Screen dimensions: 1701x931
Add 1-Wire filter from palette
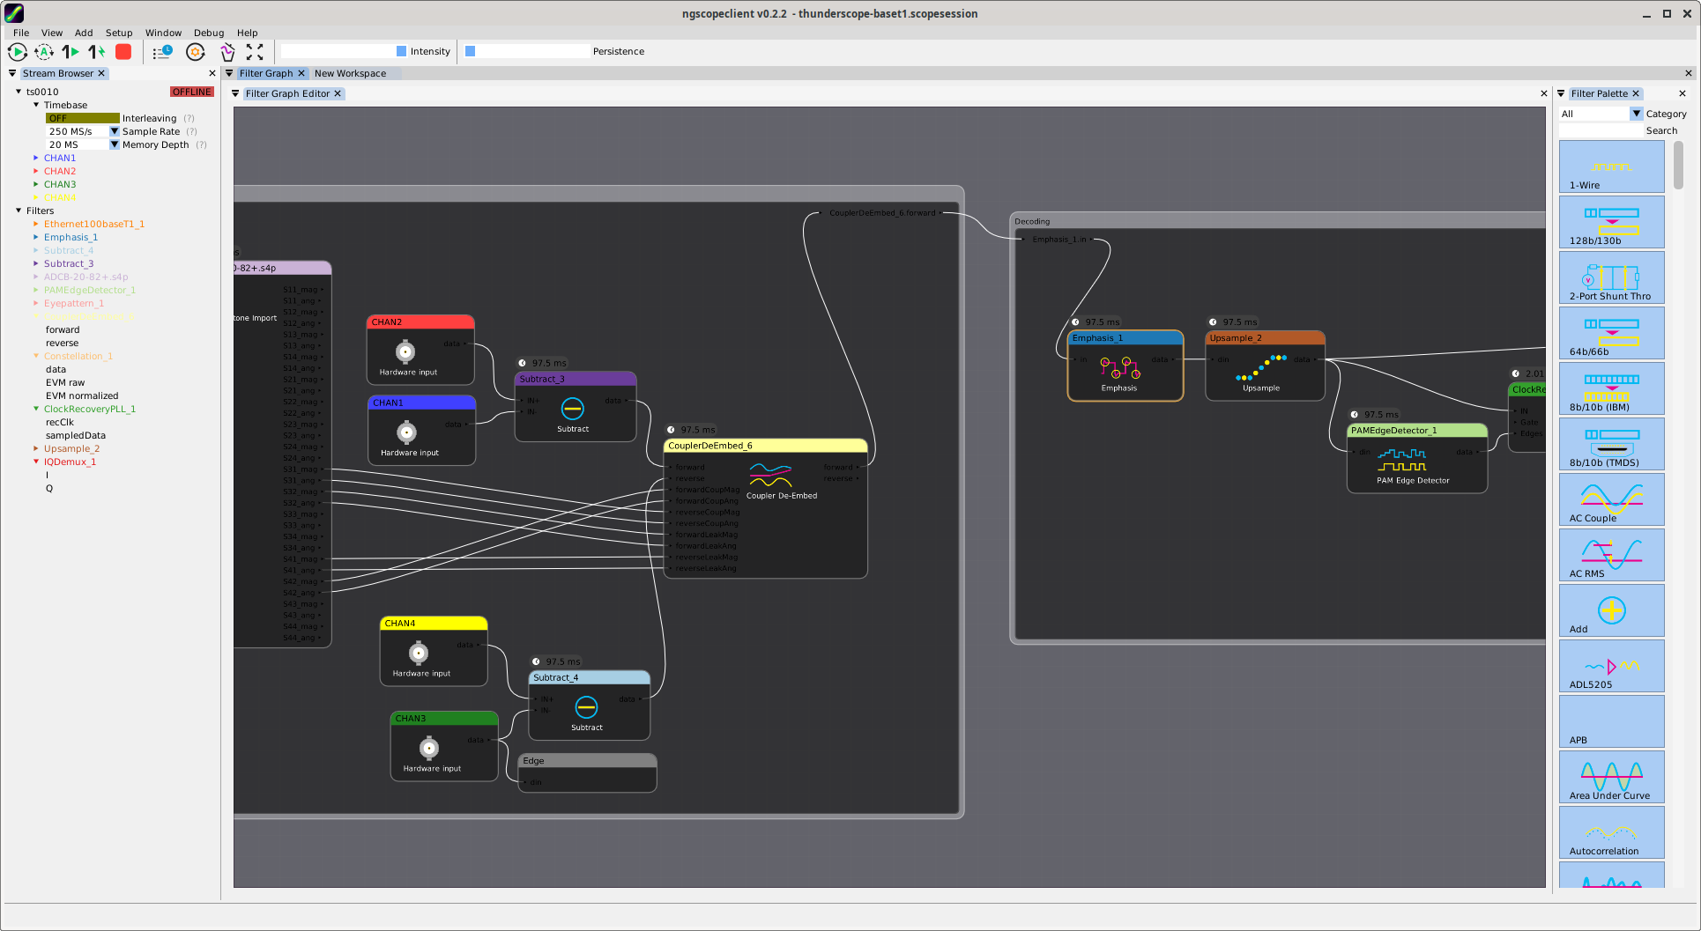click(1611, 166)
